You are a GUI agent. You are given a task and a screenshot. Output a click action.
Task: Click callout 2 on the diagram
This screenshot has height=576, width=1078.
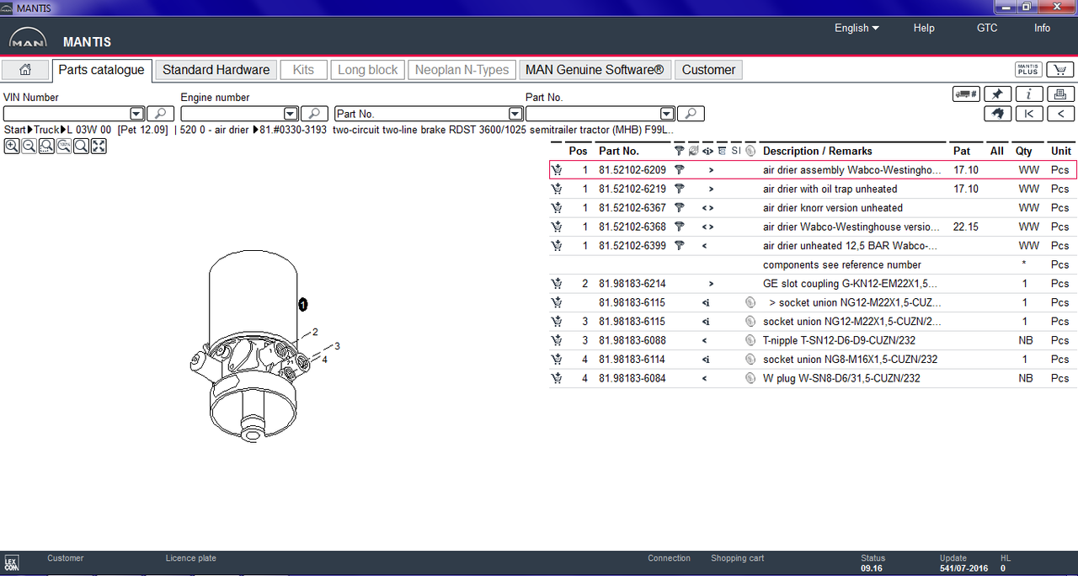click(x=315, y=332)
